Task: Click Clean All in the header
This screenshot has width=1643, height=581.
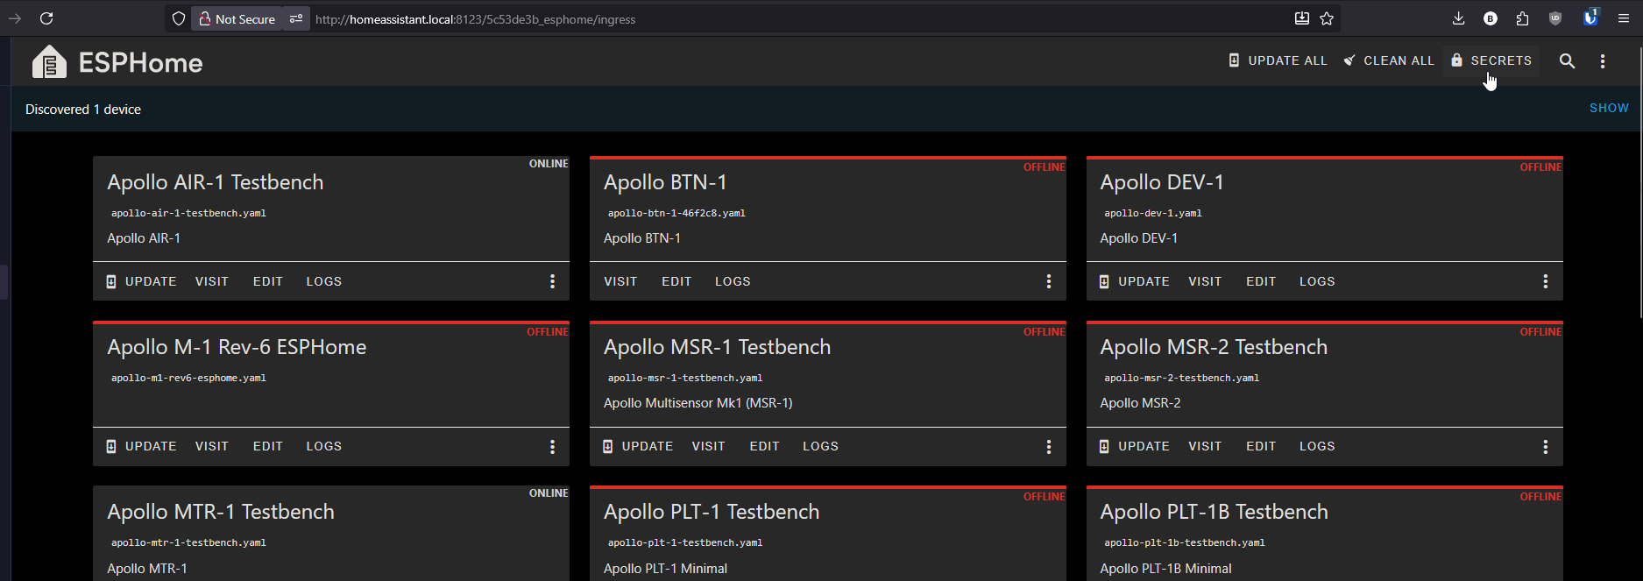Action: 1389,60
